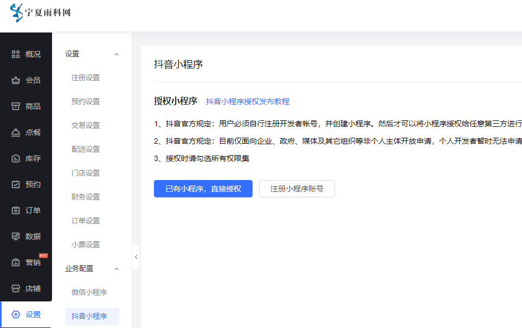Image resolution: width=522 pixels, height=328 pixels.
Task: Collapse the 业务配置 section chevron
Action: tap(117, 269)
